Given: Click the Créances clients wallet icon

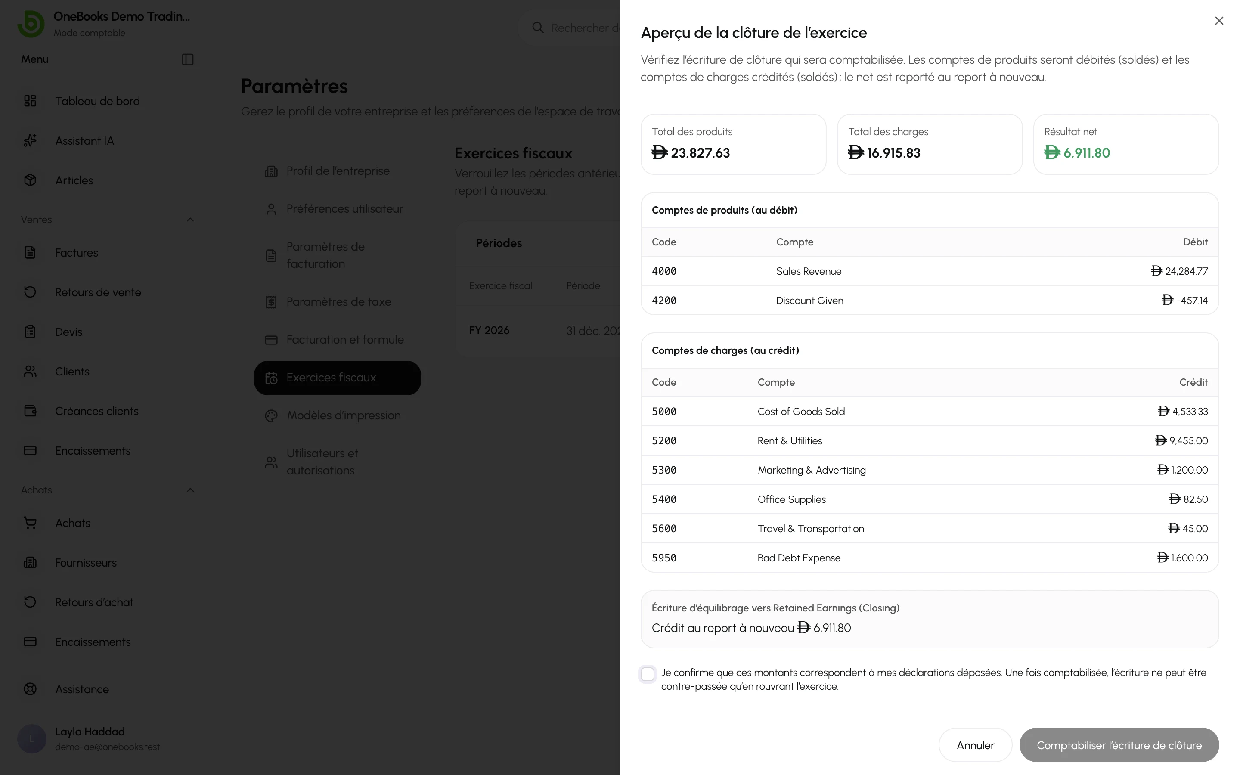Looking at the screenshot, I should pyautogui.click(x=30, y=411).
